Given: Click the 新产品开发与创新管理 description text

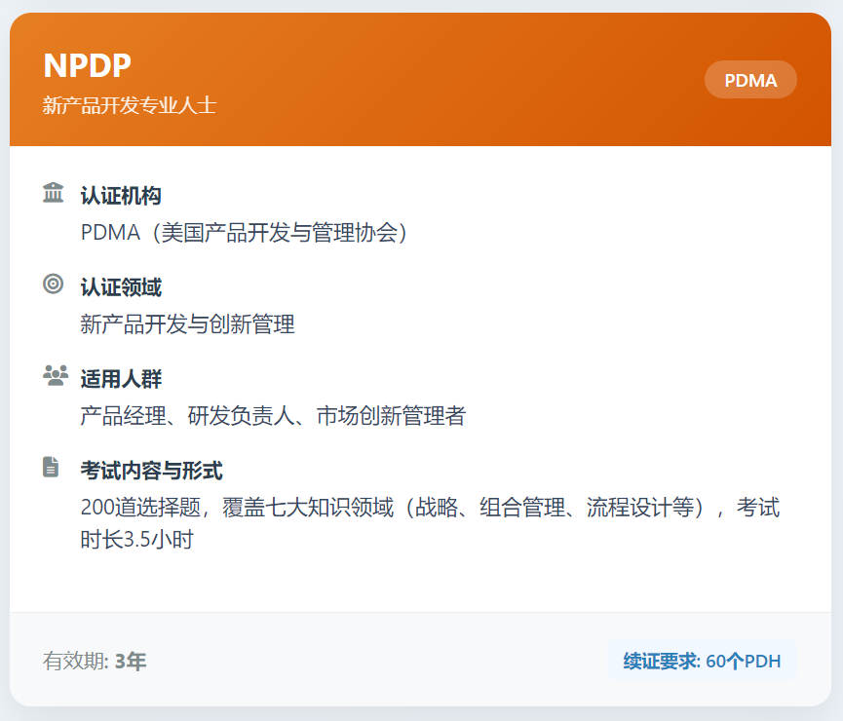Looking at the screenshot, I should tap(187, 324).
